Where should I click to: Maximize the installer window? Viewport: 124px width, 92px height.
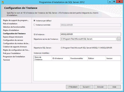[114, 2]
